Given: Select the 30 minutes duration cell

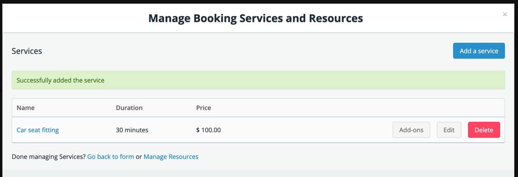Looking at the screenshot, I should 132,130.
